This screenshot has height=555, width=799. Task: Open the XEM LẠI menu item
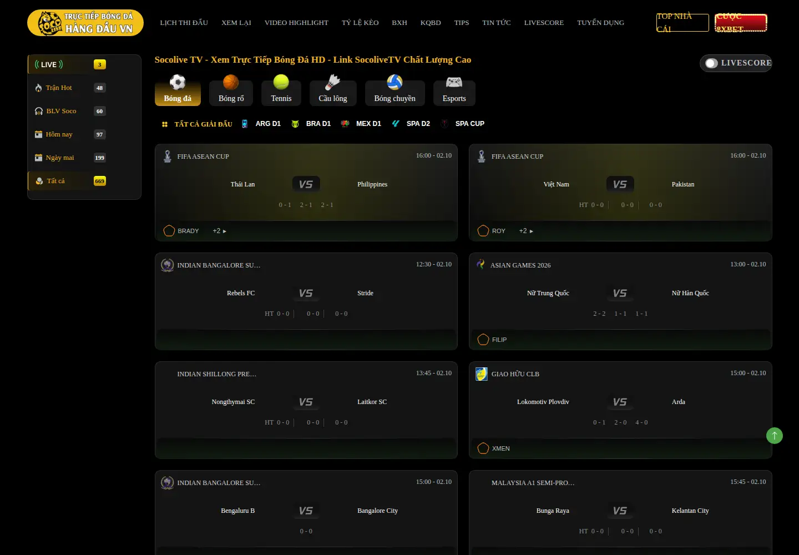point(236,23)
